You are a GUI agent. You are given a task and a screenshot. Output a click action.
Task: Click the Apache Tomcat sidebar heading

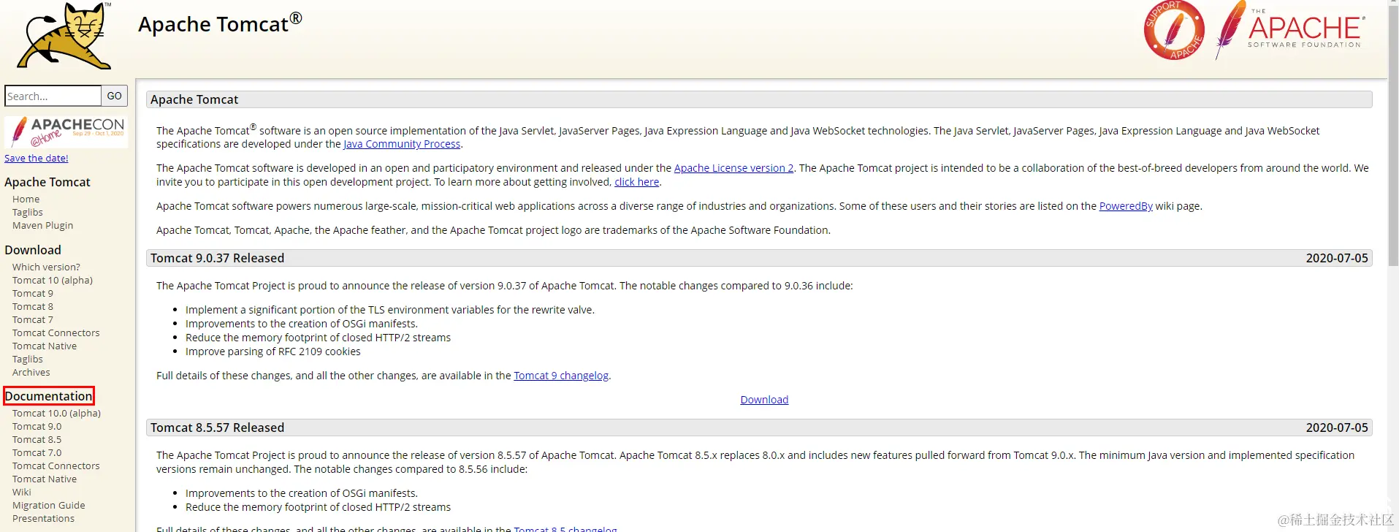tap(47, 182)
